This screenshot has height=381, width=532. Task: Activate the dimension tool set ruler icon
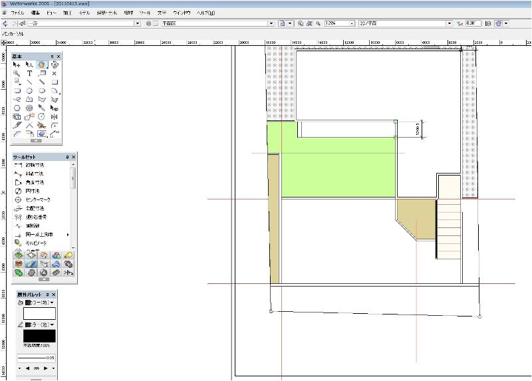[31, 263]
